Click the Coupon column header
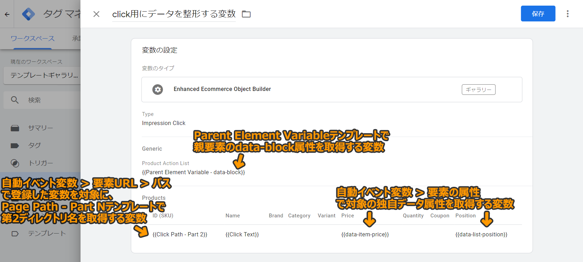Screen dimensions: 583x262 [440, 216]
